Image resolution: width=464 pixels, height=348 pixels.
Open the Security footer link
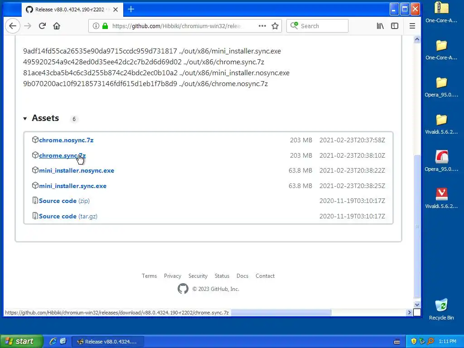point(198,276)
